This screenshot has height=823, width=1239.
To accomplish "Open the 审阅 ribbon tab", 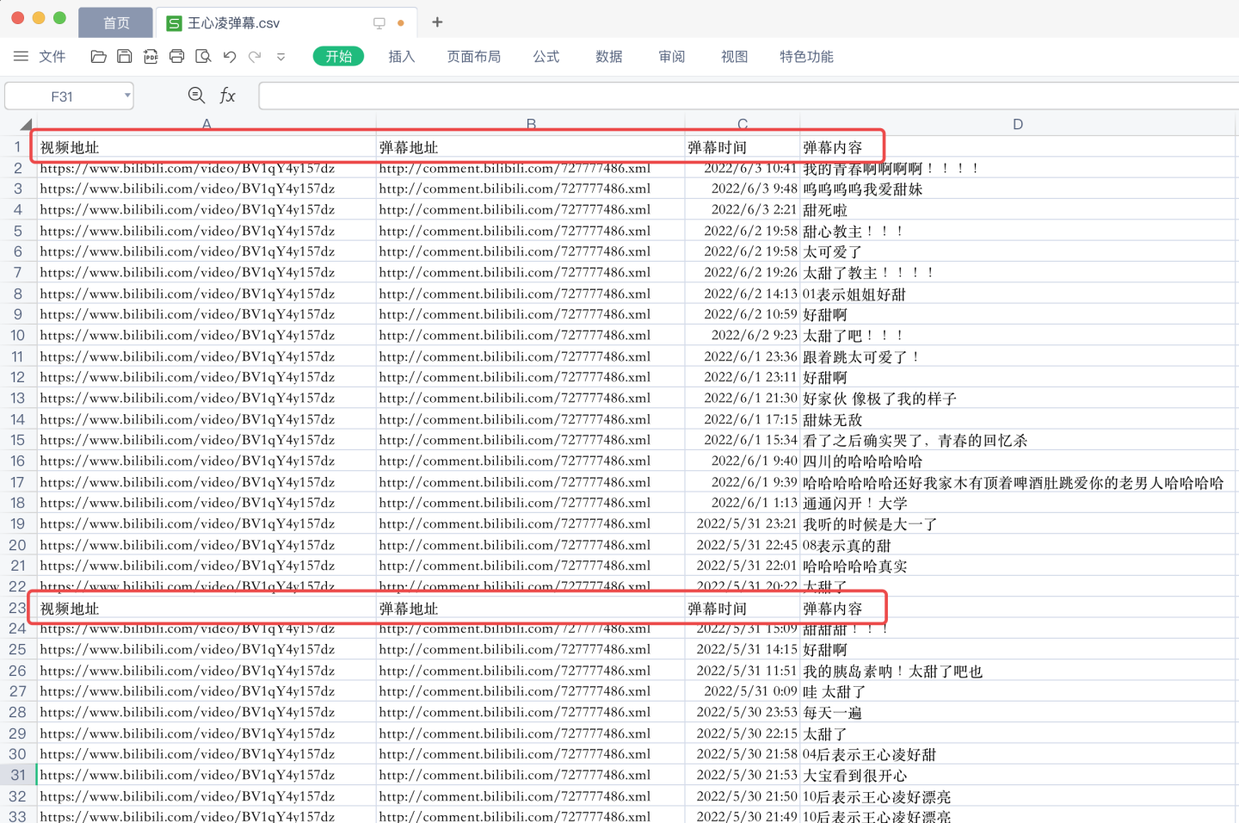I will tap(672, 57).
